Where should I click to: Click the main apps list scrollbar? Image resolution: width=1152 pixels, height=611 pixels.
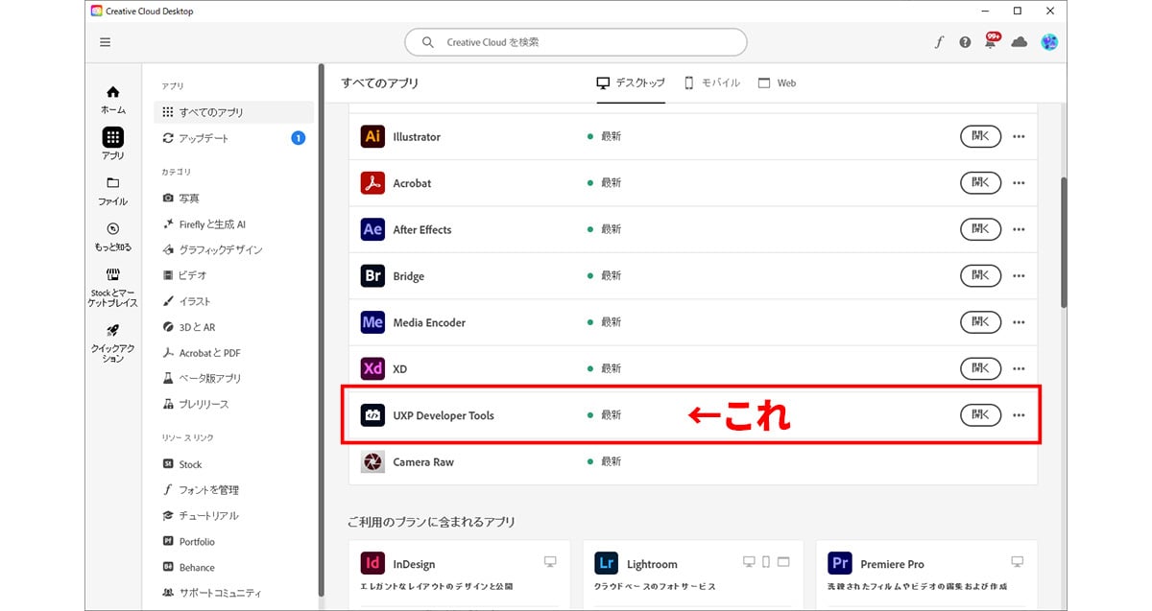(1063, 242)
